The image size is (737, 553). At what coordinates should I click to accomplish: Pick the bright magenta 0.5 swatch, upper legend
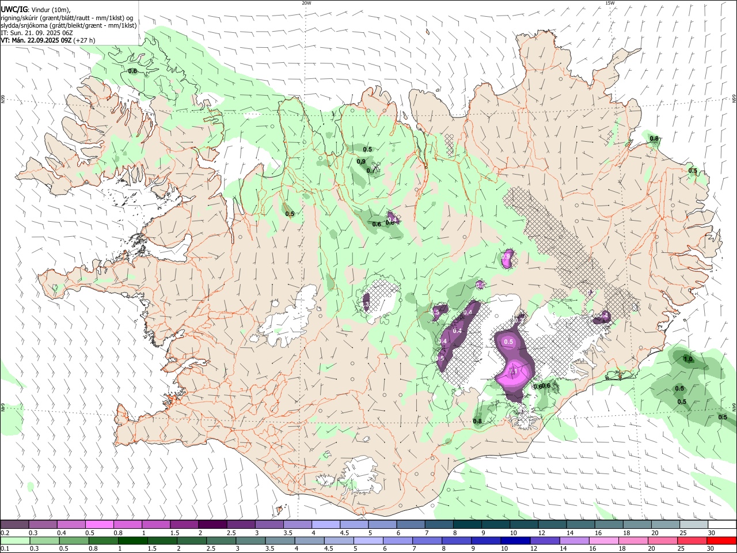[99, 525]
